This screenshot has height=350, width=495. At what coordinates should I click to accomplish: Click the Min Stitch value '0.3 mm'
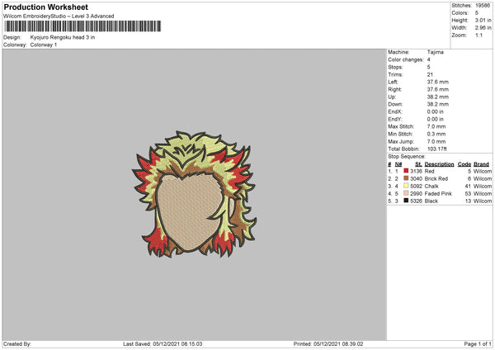pos(436,135)
